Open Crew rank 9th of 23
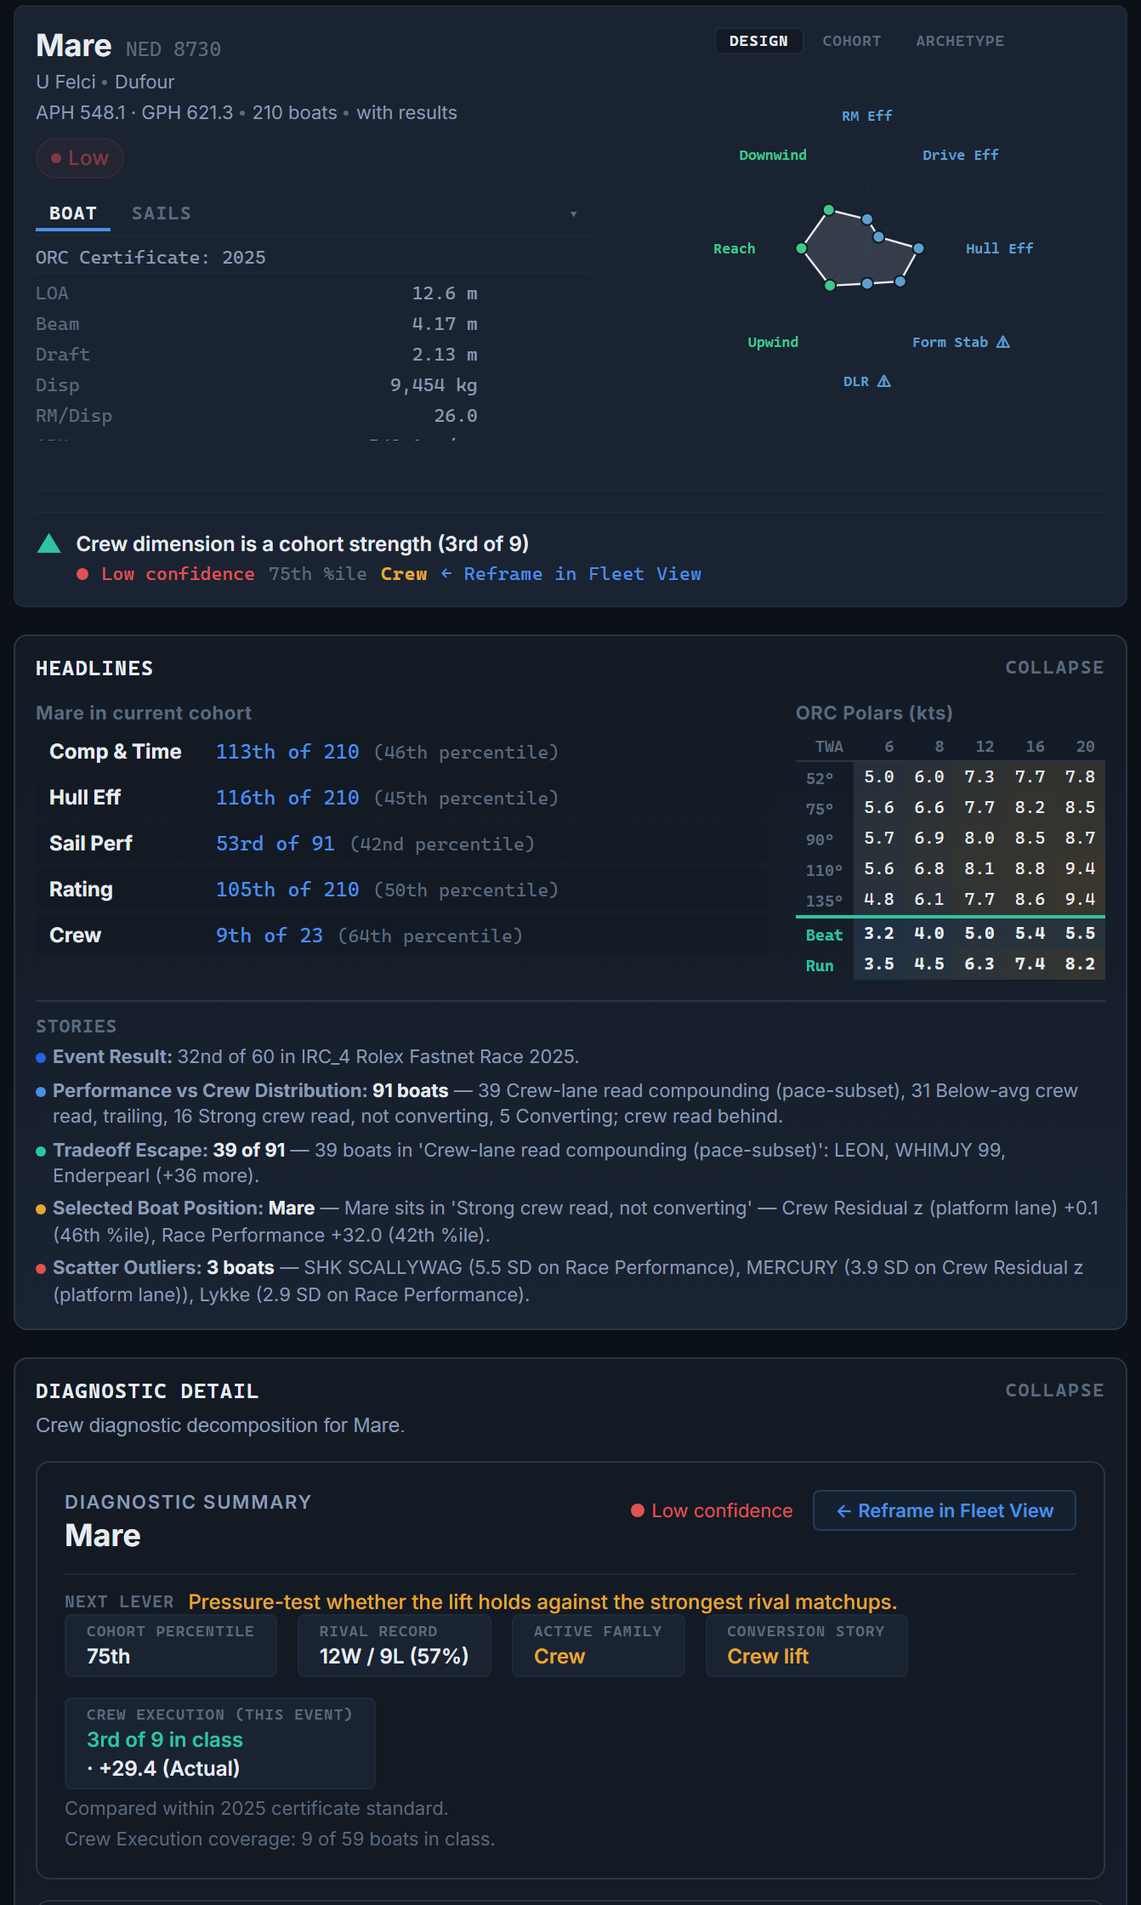 pos(270,935)
